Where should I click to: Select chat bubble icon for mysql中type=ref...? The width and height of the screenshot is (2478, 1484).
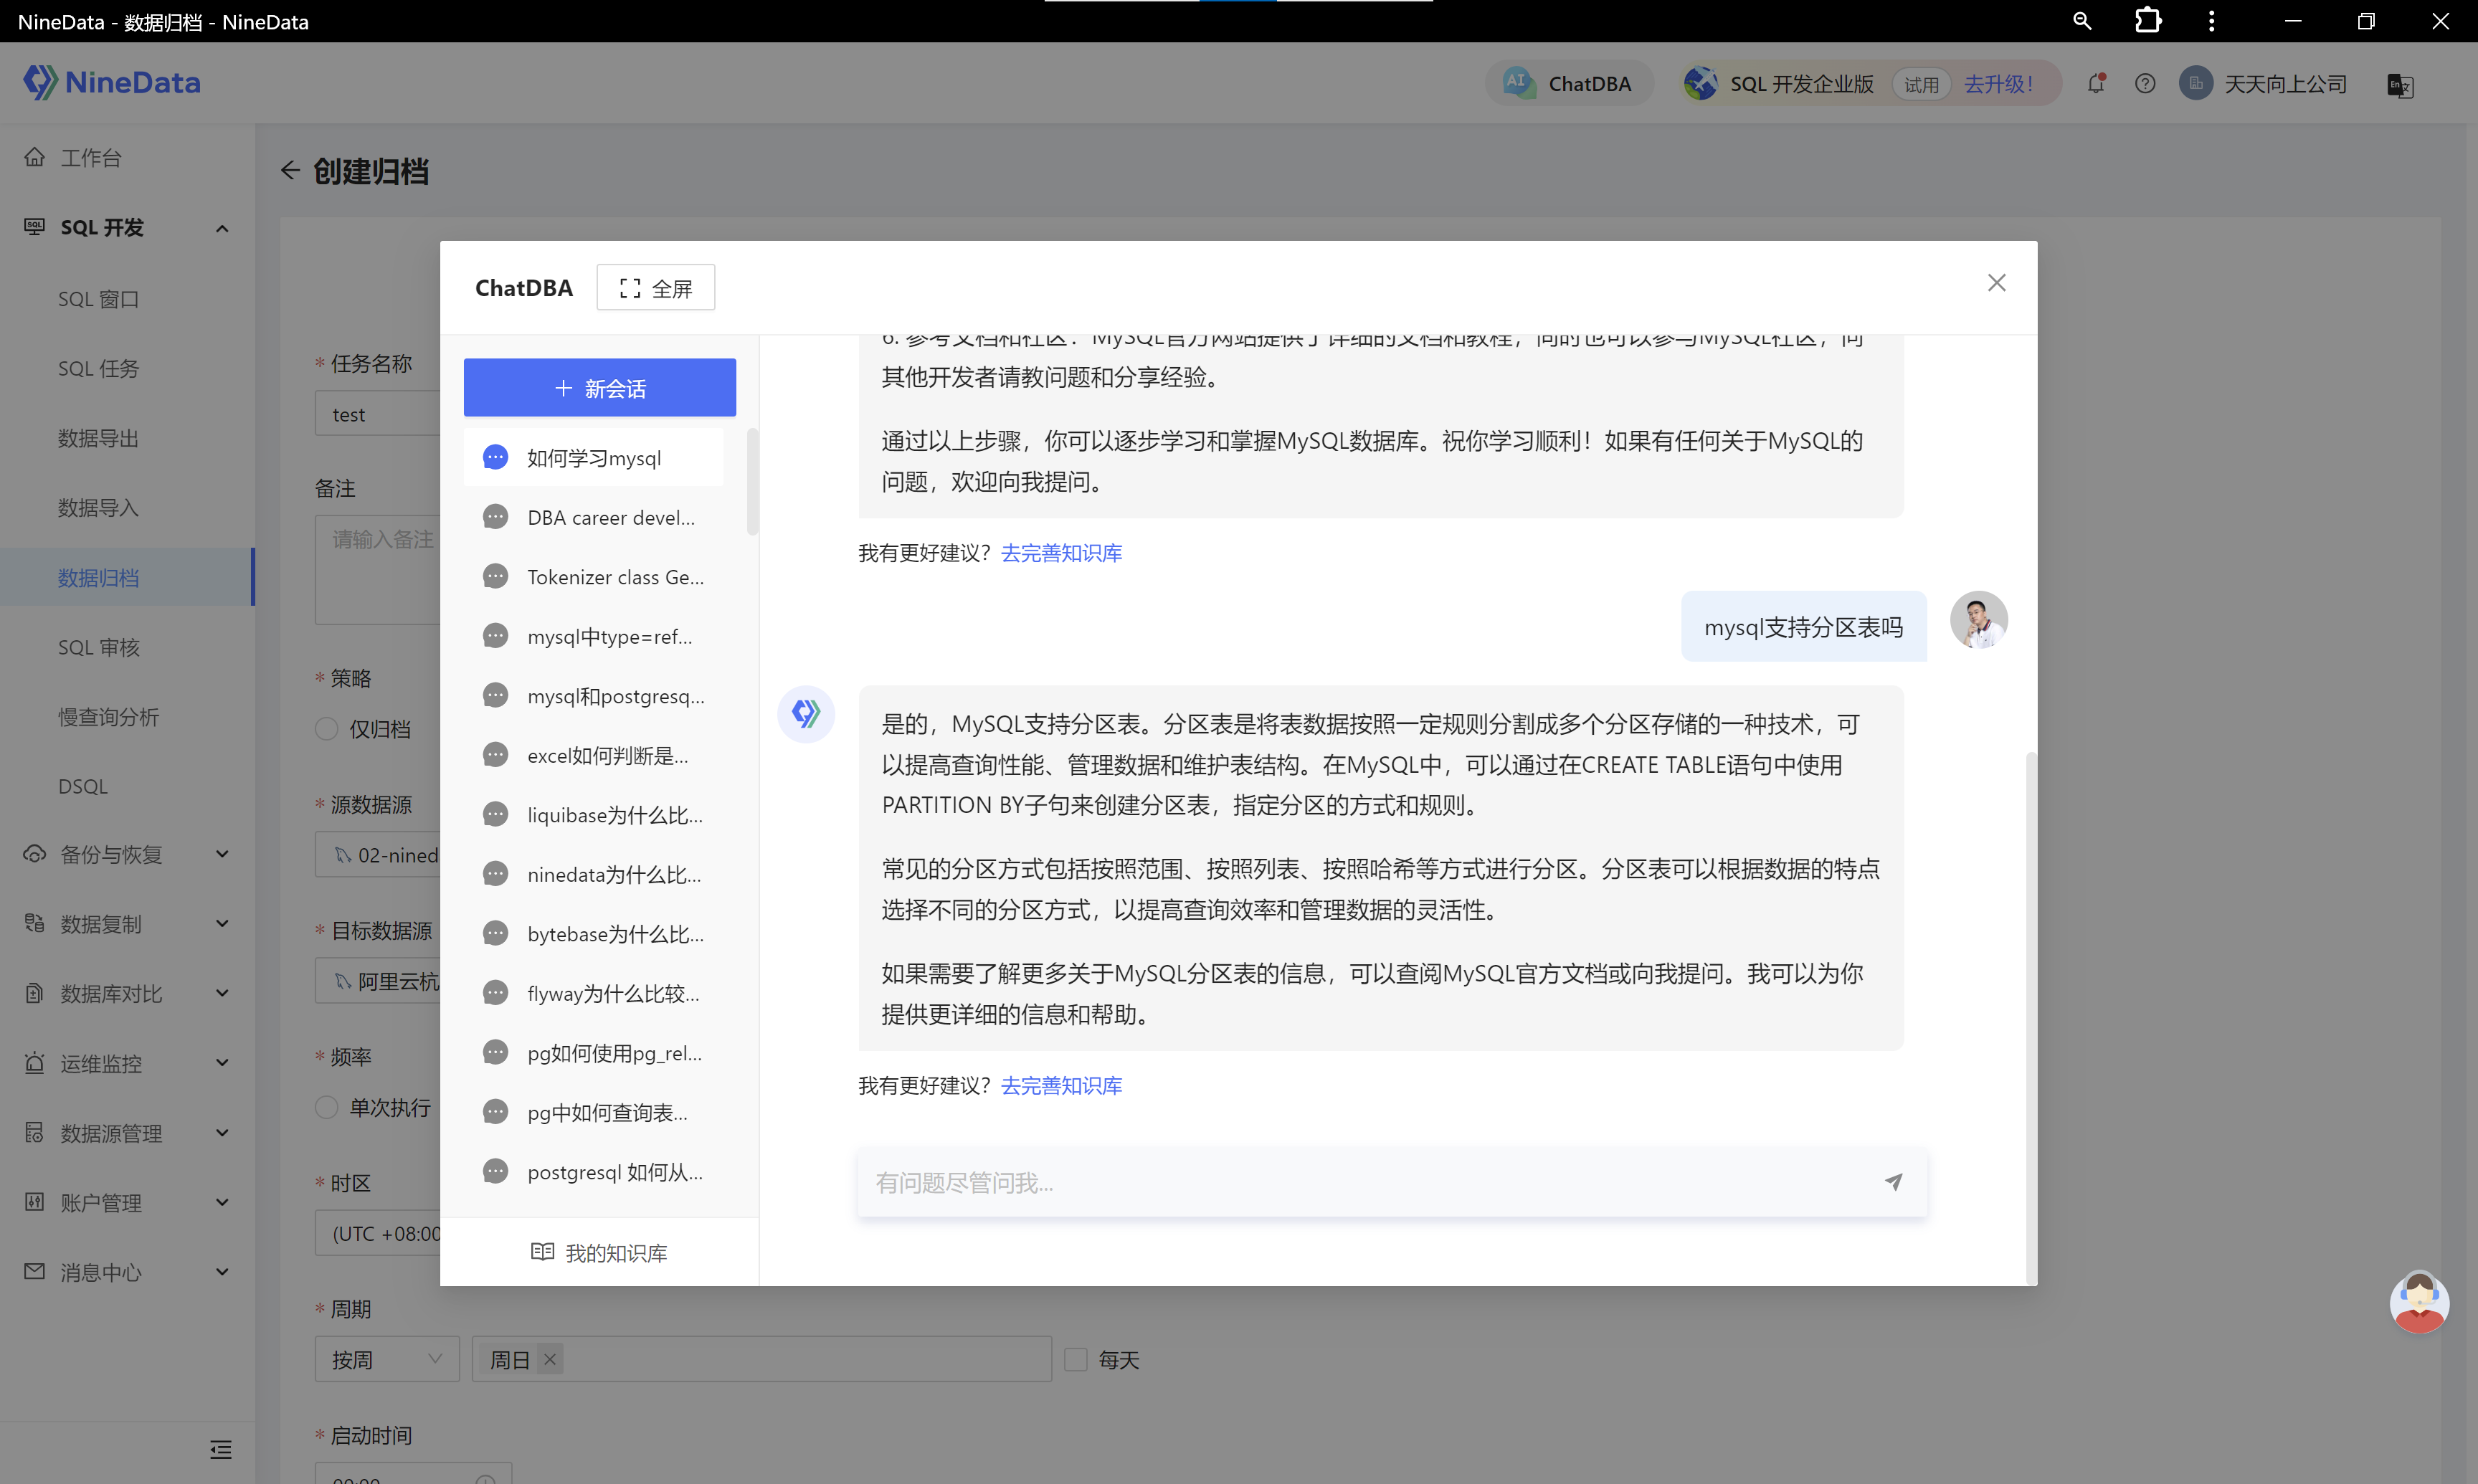(x=495, y=636)
